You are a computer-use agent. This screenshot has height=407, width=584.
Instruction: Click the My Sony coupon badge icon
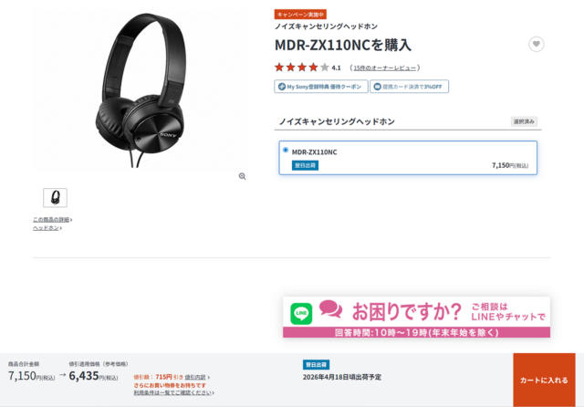click(282, 87)
